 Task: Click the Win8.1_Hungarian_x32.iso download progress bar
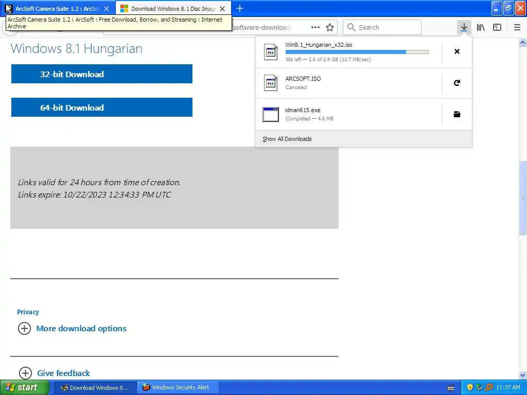[x=357, y=52]
